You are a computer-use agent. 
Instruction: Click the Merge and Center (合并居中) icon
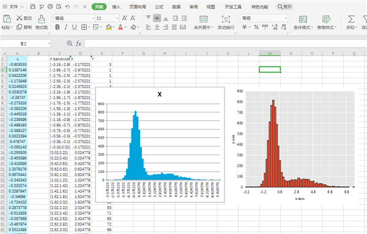click(x=204, y=19)
